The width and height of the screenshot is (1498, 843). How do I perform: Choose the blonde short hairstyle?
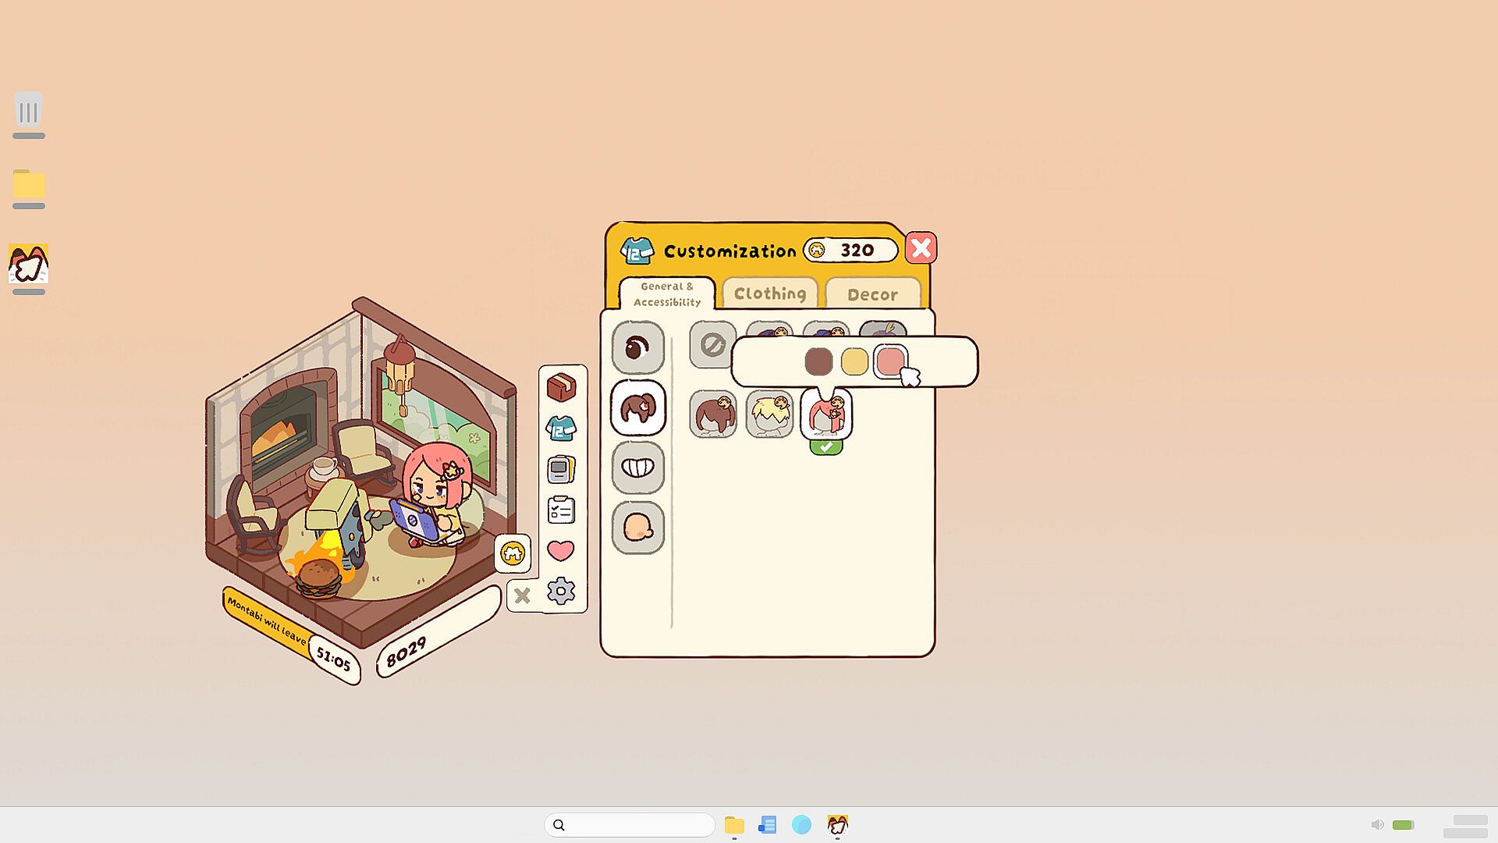click(769, 414)
